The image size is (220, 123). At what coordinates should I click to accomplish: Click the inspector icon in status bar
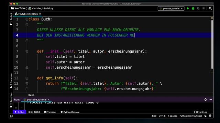210,116
